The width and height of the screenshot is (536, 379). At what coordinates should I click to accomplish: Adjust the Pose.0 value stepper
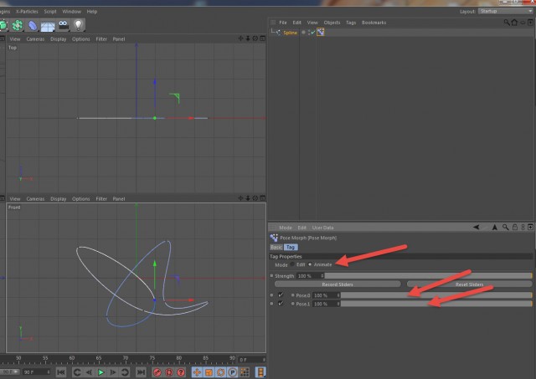[338, 295]
